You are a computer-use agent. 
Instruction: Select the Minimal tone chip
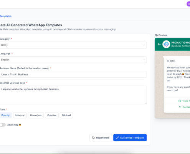pyautogui.click(x=66, y=115)
